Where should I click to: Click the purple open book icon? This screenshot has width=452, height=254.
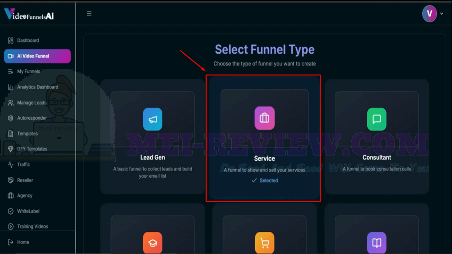tap(377, 243)
